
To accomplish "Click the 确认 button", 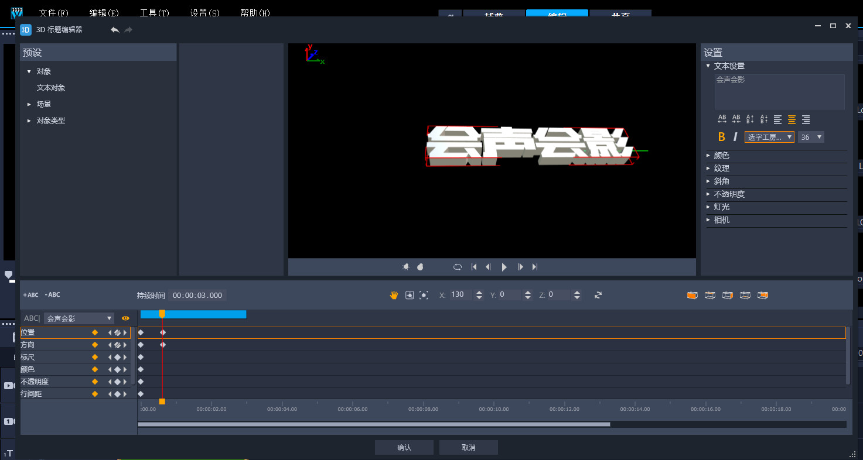I will pyautogui.click(x=404, y=448).
